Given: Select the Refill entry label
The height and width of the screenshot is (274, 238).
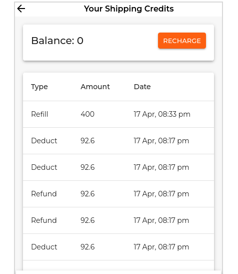Looking at the screenshot, I should coord(39,114).
